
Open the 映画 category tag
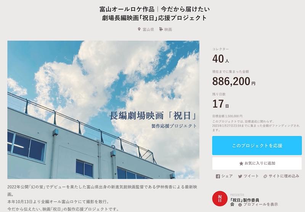168,30
